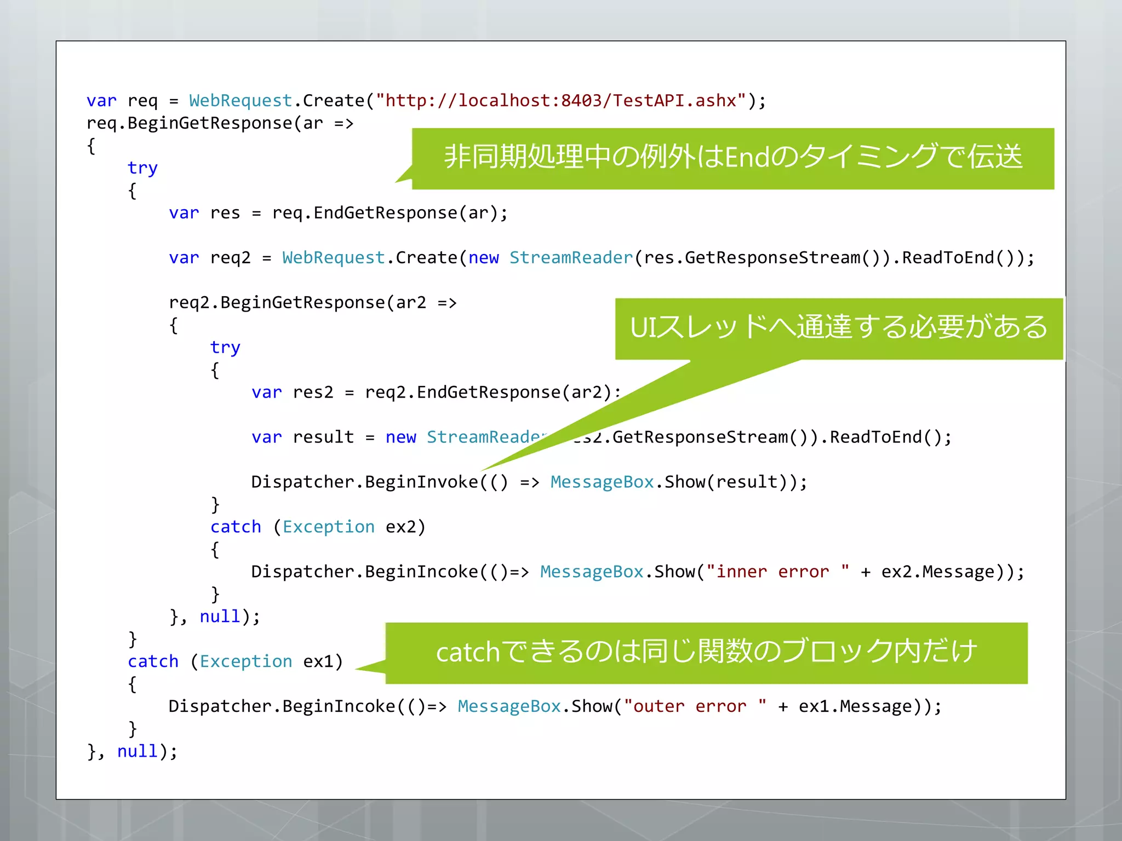Click "var res2 = req2.EndGetResponse(ar2)" line
Image resolution: width=1122 pixels, height=841 pixels.
tap(436, 393)
